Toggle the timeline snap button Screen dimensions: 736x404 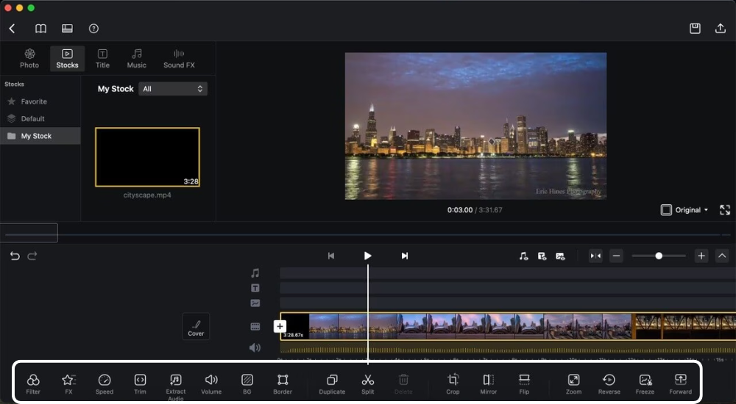pyautogui.click(x=595, y=256)
